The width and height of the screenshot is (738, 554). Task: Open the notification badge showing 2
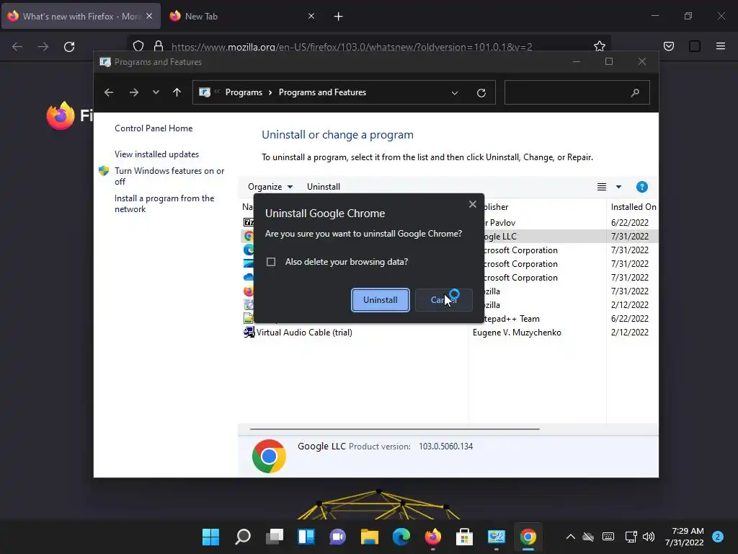tap(718, 537)
